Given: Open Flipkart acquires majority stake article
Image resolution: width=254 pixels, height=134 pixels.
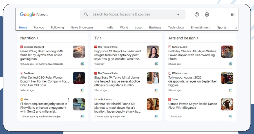Looking at the screenshot, I should point(44,108).
